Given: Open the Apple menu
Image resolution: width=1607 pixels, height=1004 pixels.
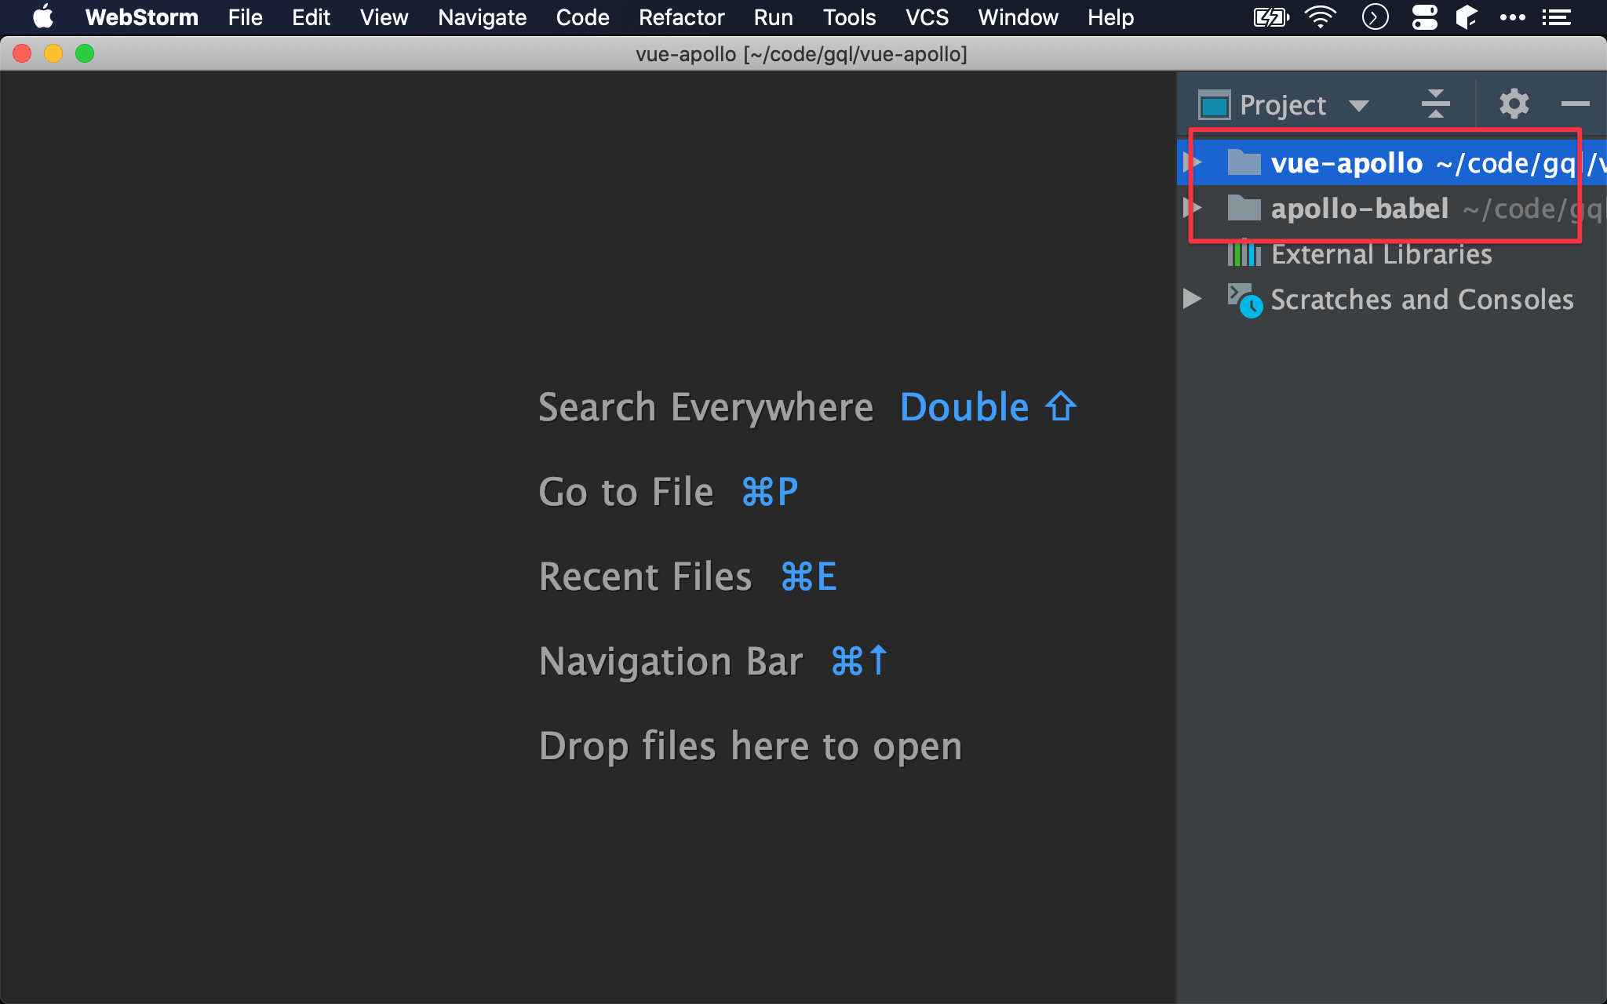Looking at the screenshot, I should 42,17.
